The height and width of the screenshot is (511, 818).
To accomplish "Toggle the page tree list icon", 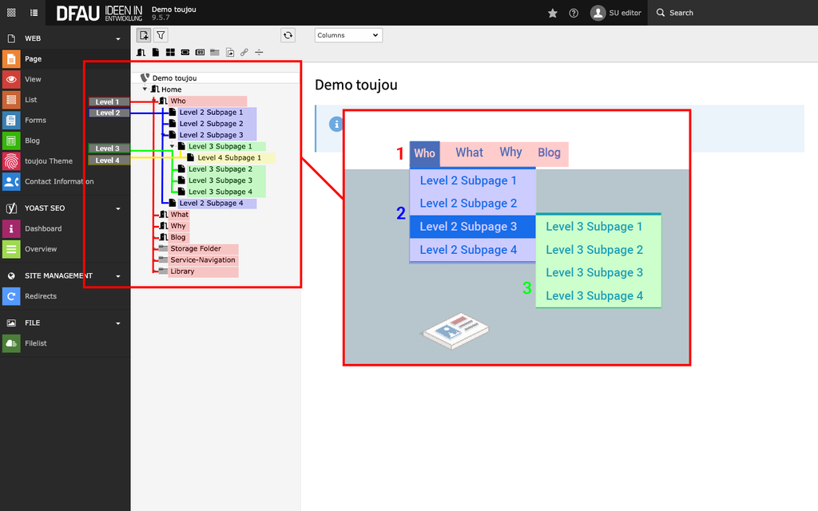I will point(34,13).
